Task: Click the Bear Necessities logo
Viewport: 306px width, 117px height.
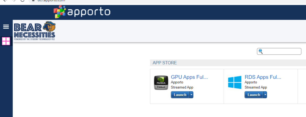Action: click(34, 31)
